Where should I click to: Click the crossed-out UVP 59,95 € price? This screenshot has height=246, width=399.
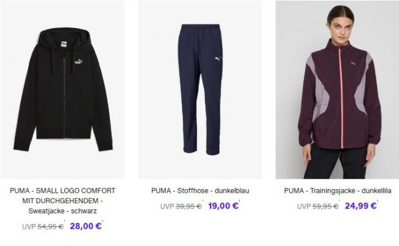coord(318,206)
